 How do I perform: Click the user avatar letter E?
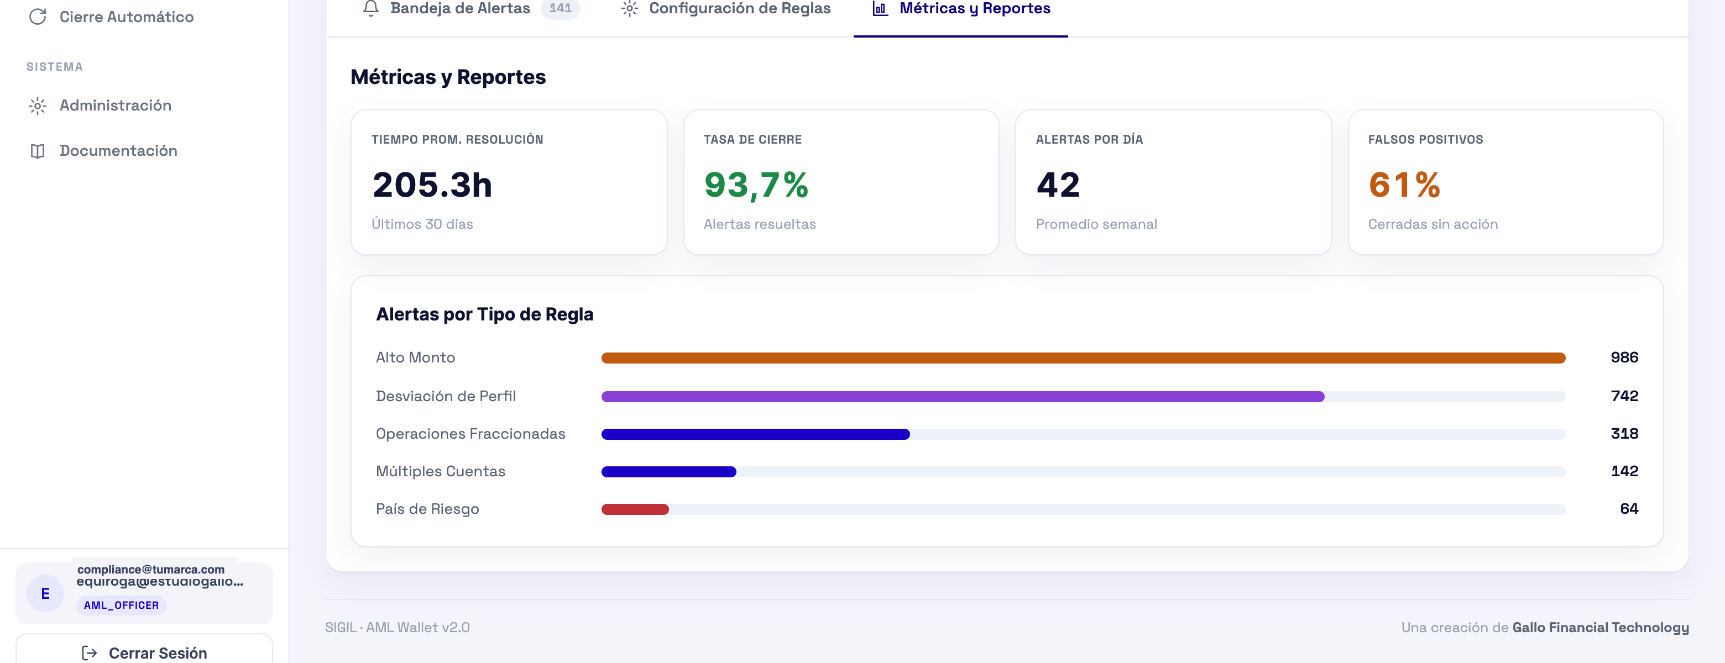[x=45, y=593]
